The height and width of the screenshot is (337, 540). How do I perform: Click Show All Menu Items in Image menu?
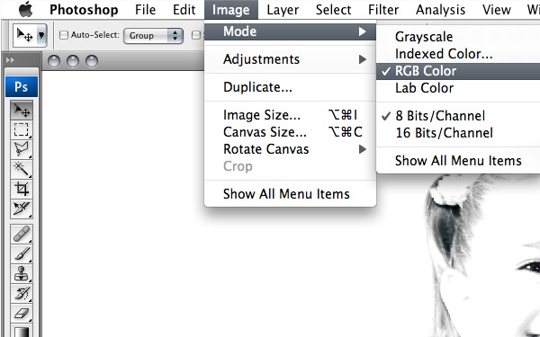click(x=290, y=194)
